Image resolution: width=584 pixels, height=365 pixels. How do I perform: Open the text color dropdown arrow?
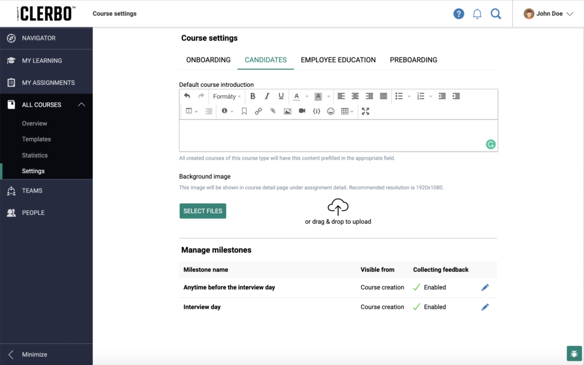307,96
